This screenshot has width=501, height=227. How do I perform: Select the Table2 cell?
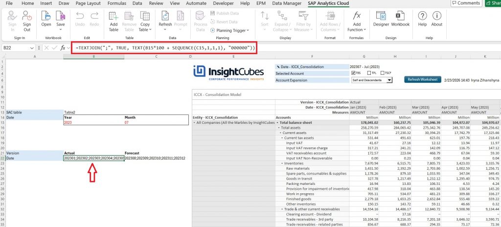point(93,112)
